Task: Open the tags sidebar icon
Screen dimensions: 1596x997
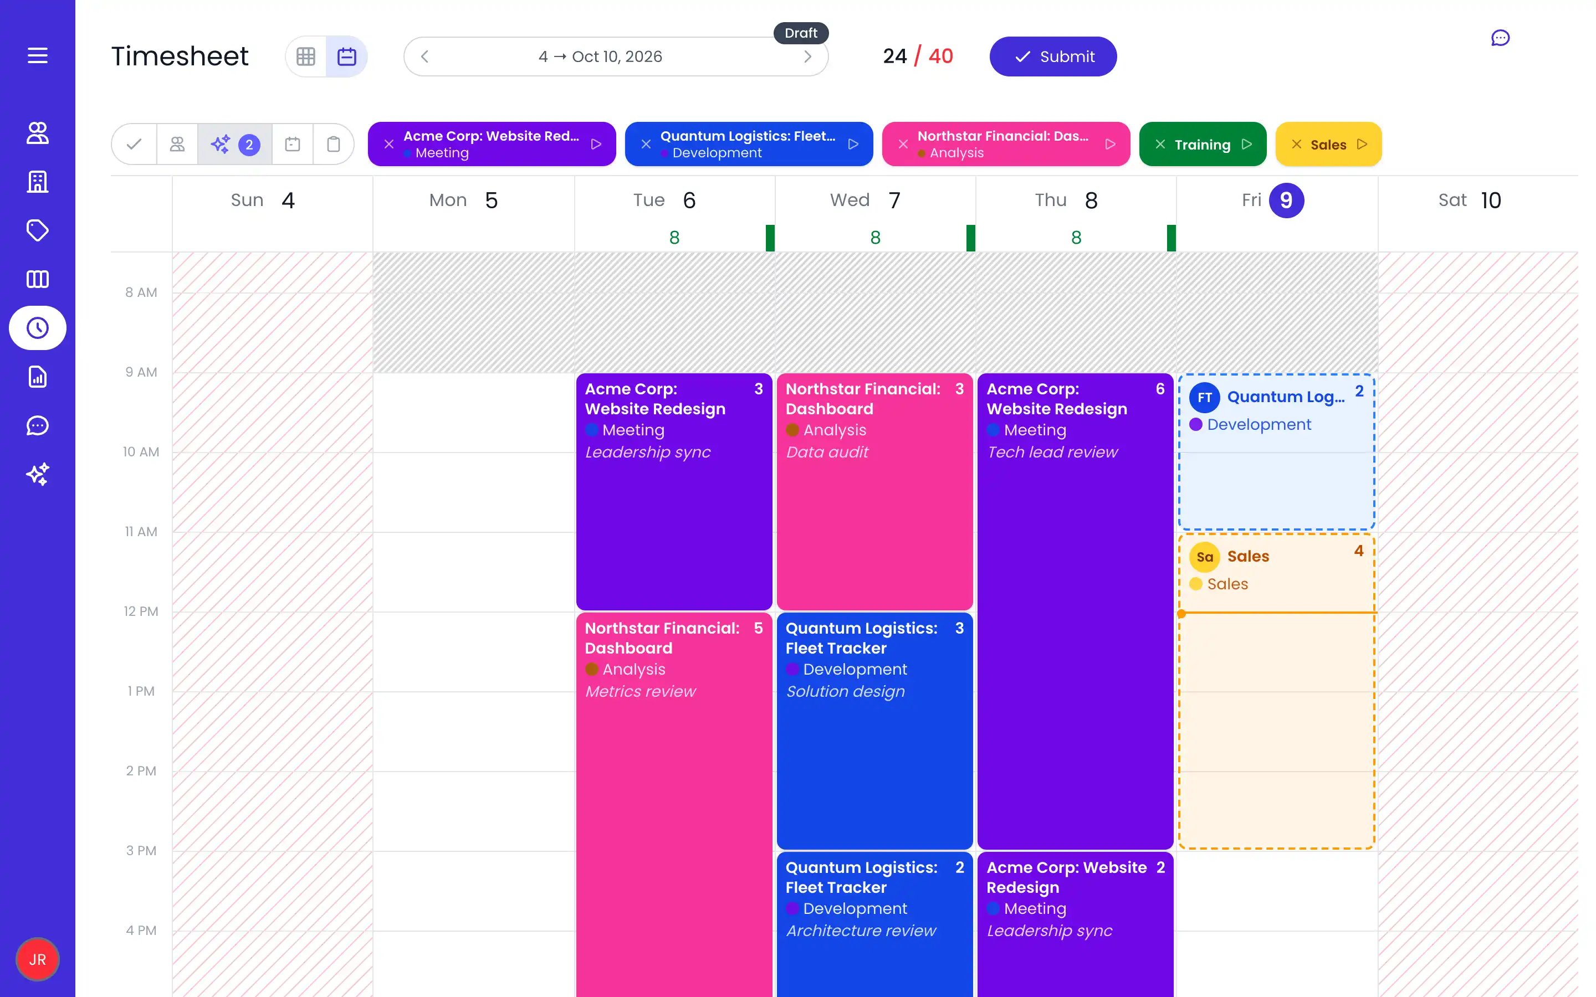Action: [x=38, y=231]
